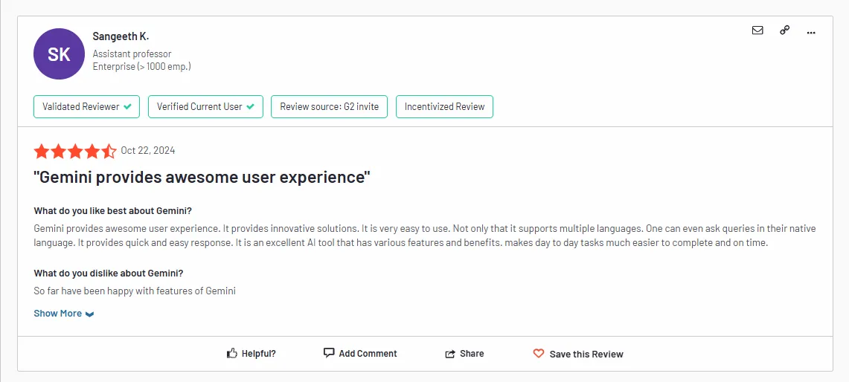
Task: Click the Show More chevron arrow
Action: click(90, 314)
